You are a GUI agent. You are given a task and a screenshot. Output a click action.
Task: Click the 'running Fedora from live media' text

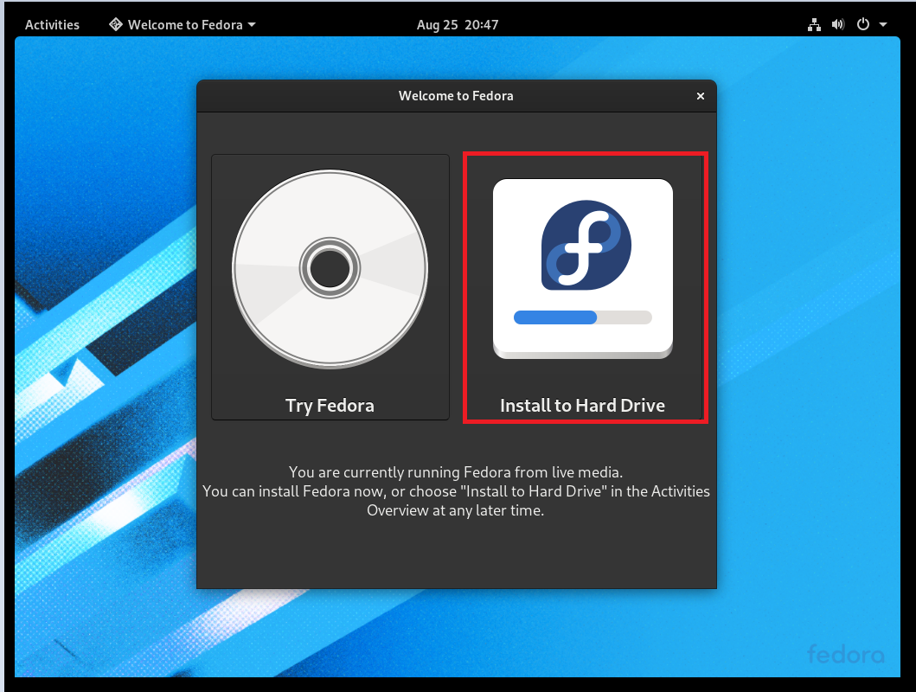tap(514, 471)
